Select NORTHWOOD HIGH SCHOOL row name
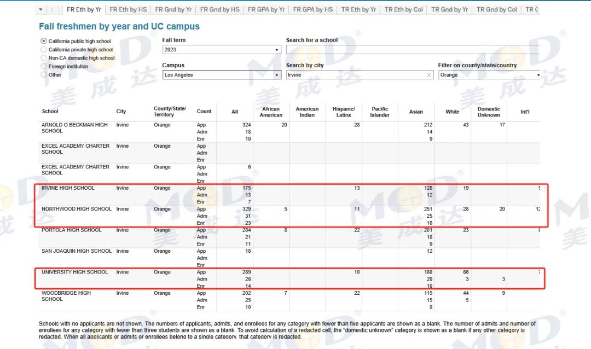 (77, 209)
